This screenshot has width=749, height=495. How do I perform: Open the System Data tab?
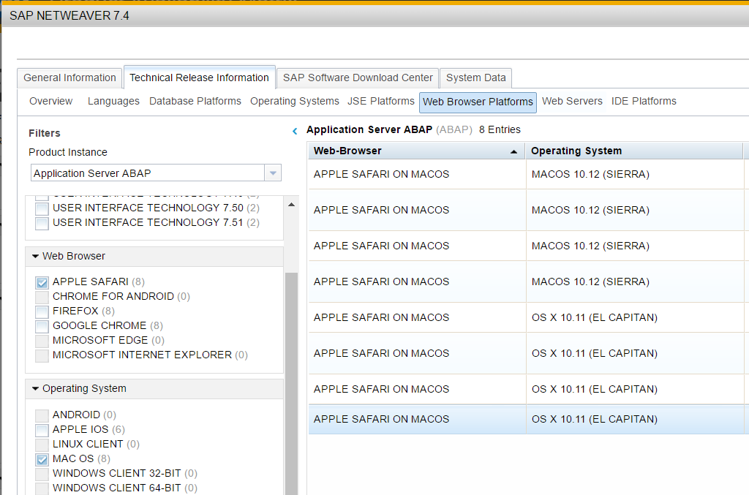475,78
